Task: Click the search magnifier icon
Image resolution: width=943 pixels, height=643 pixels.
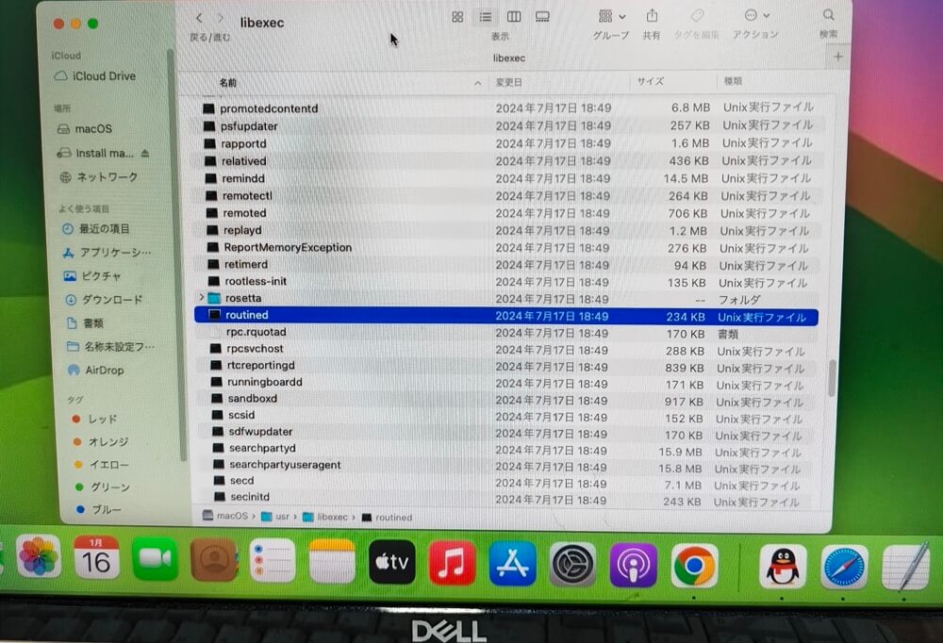Action: point(828,16)
